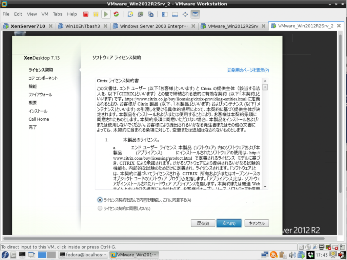The height and width of the screenshot is (260, 347).
Task: Click the Unity/console view toolbar icon
Action: (195, 14)
